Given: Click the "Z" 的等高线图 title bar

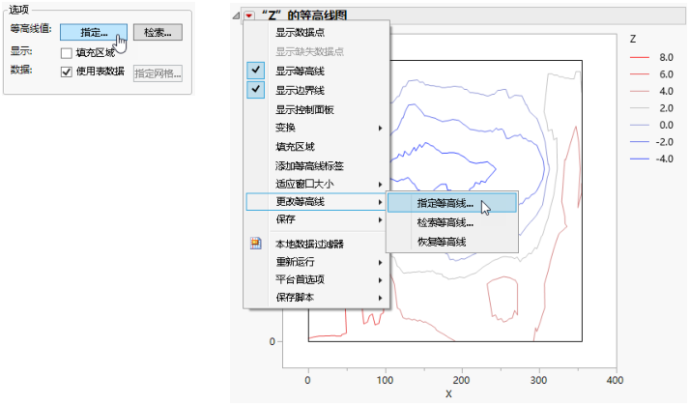Looking at the screenshot, I should pyautogui.click(x=464, y=15).
